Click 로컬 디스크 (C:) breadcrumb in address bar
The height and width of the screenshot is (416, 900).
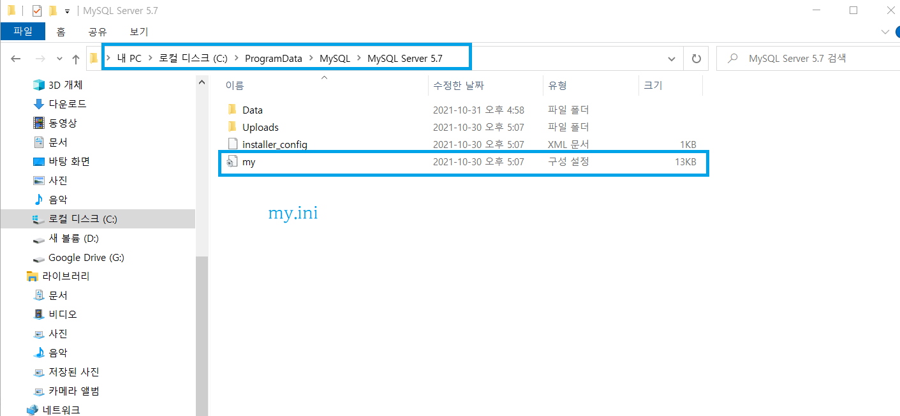[x=193, y=58]
